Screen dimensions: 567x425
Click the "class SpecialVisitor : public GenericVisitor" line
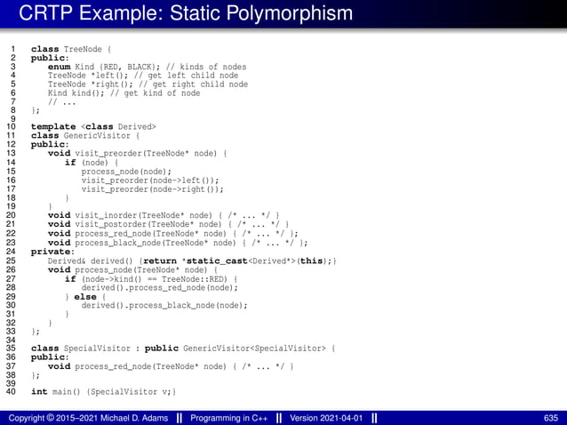(183, 349)
